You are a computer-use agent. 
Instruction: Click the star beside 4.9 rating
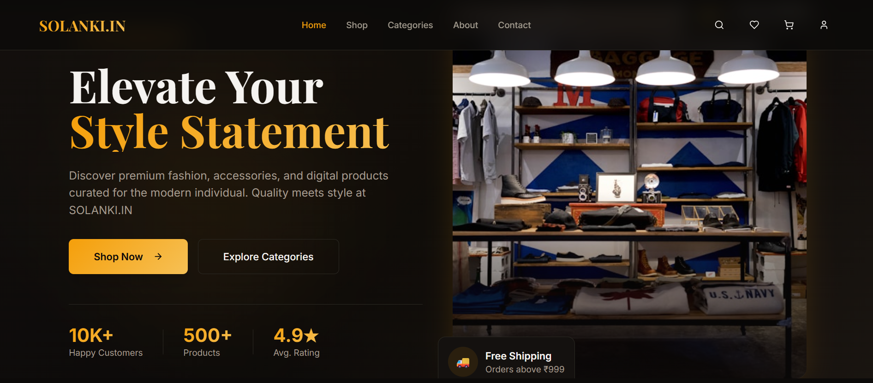click(311, 335)
